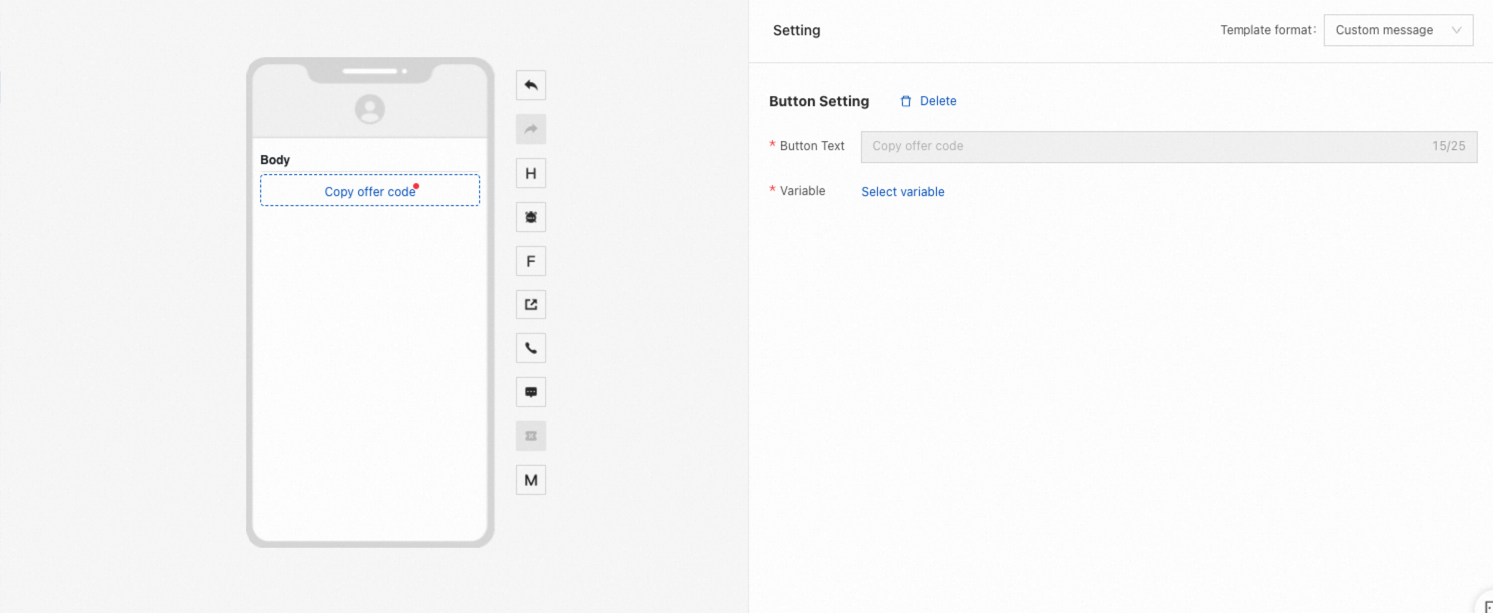Viewport: 1493px width, 613px height.
Task: Add a quick reply message icon
Action: [531, 392]
